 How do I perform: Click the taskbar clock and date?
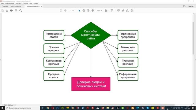(x=187, y=108)
